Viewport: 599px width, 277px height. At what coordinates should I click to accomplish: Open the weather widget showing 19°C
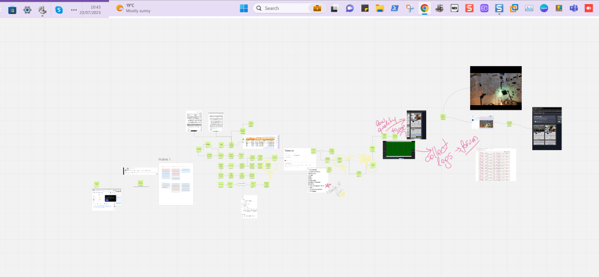coord(134,8)
